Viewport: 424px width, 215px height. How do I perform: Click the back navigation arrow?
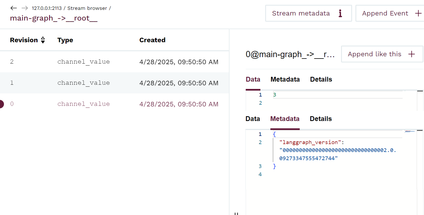(x=13, y=8)
